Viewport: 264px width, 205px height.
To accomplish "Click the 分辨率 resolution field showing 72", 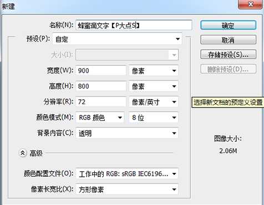I will [x=101, y=102].
